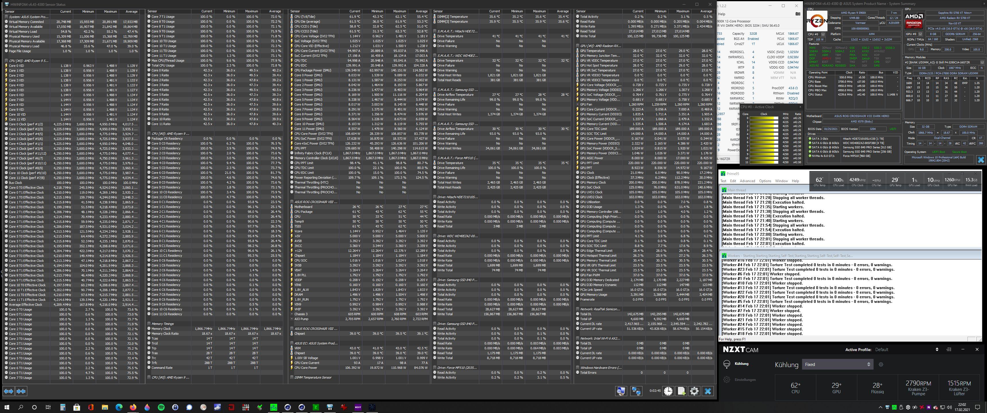This screenshot has height=413, width=987.
Task: Open Advanced menu in Prime95
Action: click(x=747, y=181)
